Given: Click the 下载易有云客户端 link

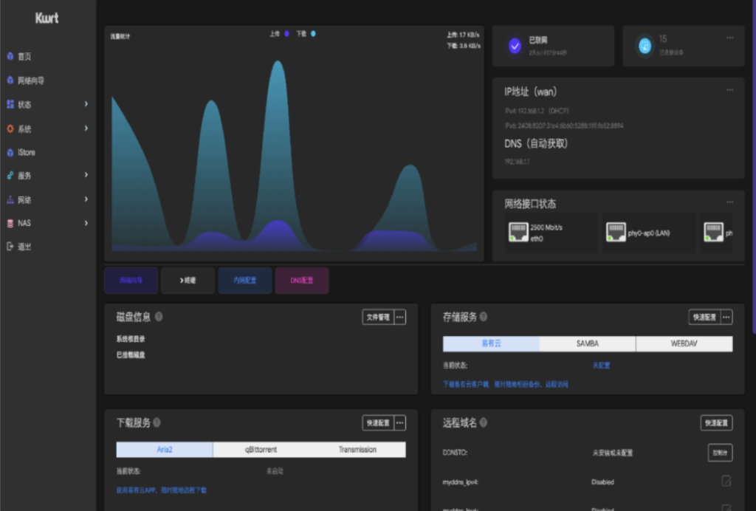Looking at the screenshot, I should pos(468,385).
